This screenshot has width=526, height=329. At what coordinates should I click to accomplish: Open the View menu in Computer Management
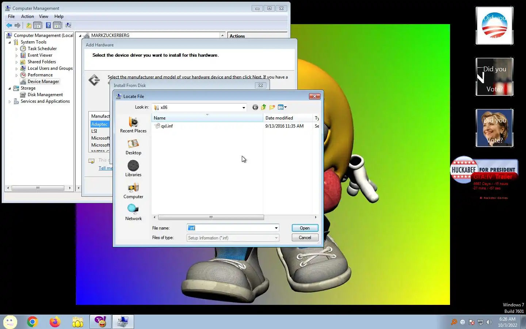pyautogui.click(x=43, y=16)
